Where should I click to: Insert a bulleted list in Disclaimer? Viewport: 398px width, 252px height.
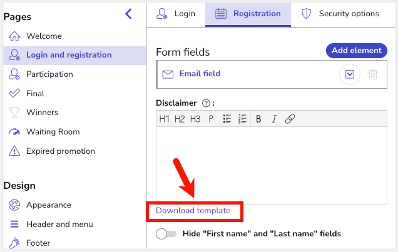227,119
